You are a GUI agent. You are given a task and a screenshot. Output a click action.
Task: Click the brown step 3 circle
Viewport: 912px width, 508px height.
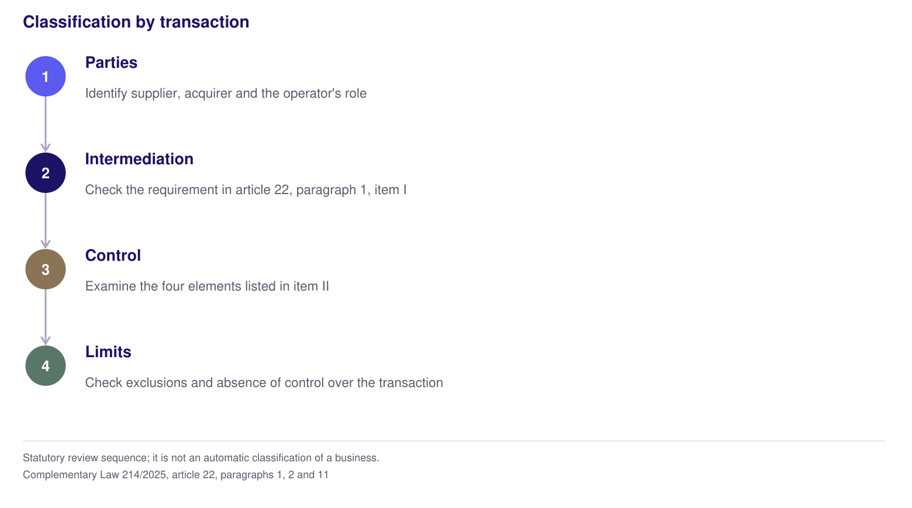tap(46, 269)
